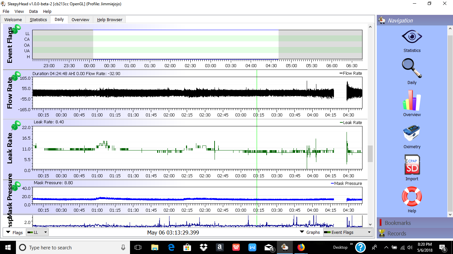Click the blue help question mark in taskbar
Image resolution: width=453 pixels, height=254 pixels.
[x=360, y=247]
